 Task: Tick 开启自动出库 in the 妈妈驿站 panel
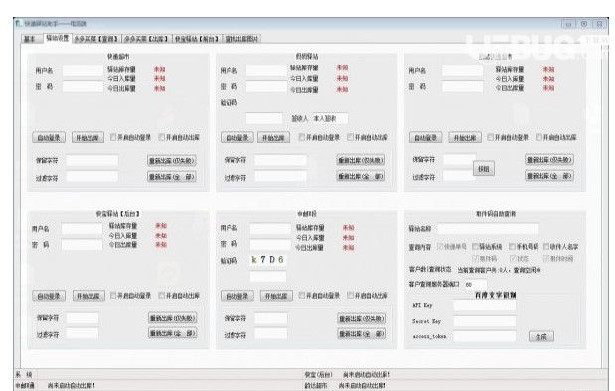368,137
